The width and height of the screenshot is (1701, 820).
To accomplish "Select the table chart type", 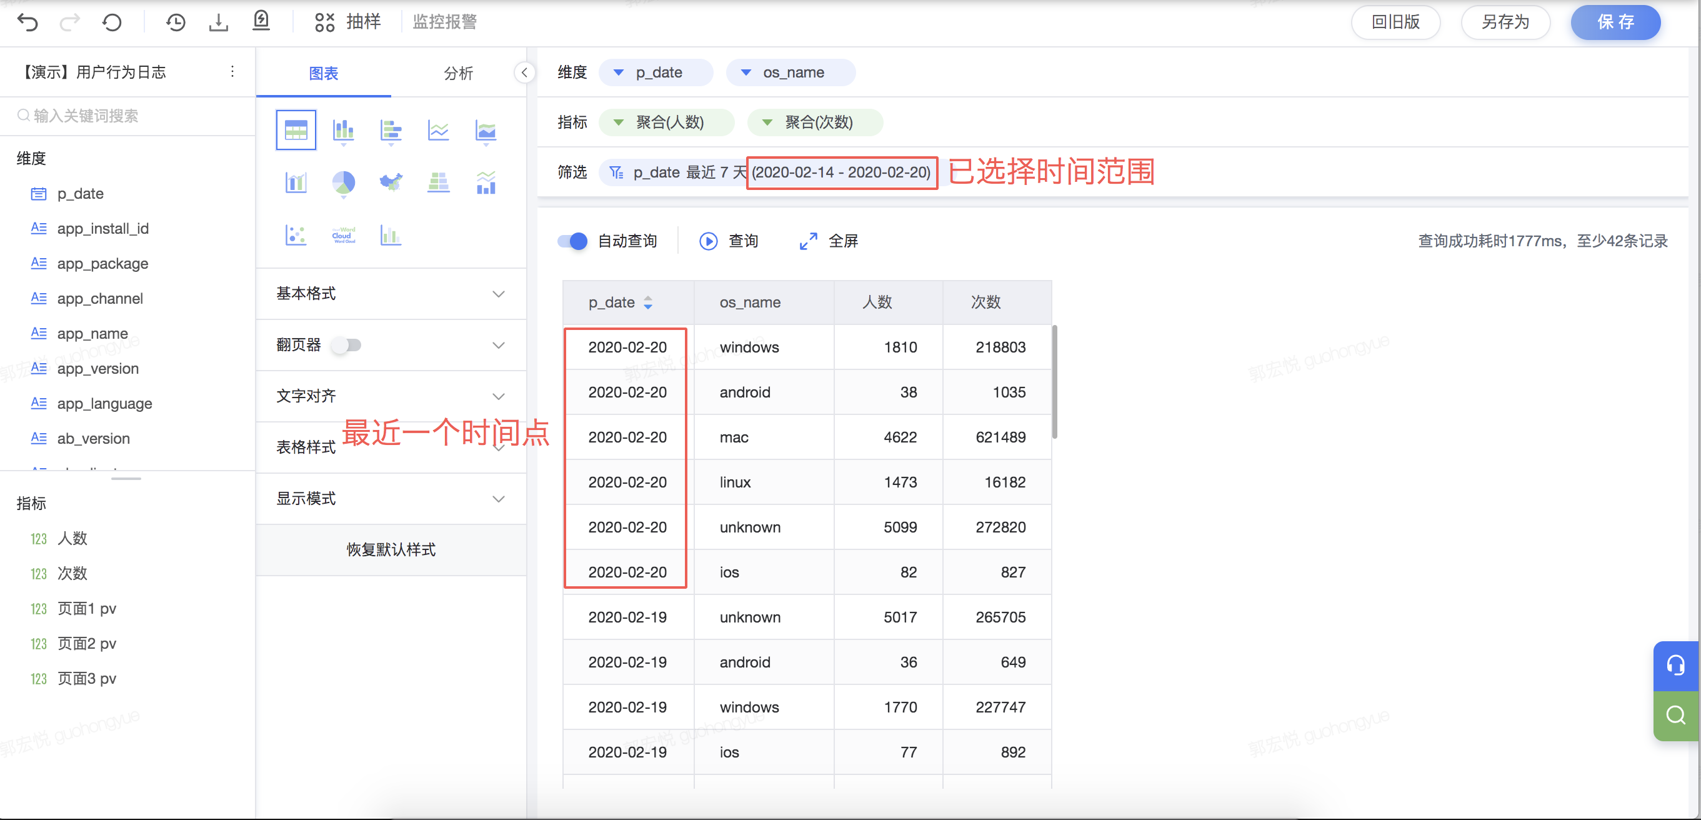I will coord(296,131).
